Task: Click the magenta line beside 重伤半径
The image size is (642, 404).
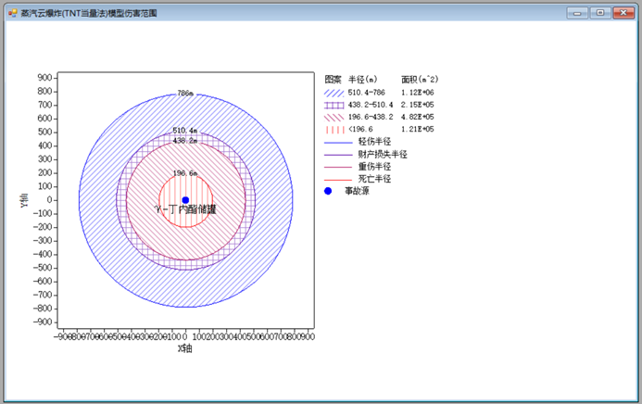Action: 338,167
